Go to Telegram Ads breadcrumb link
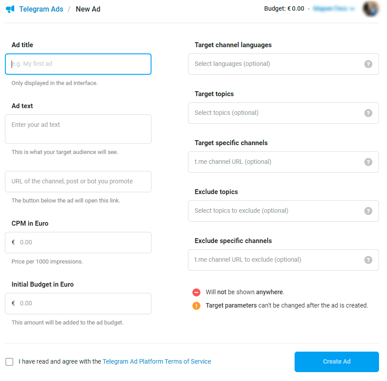This screenshot has height=381, width=387. [x=41, y=9]
